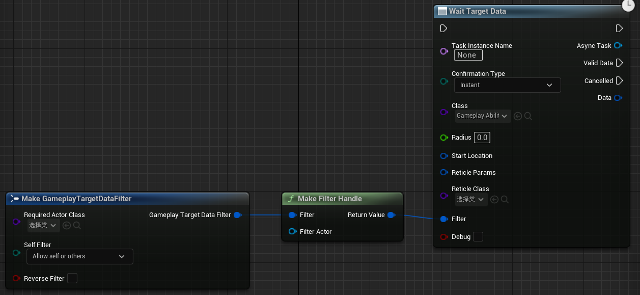
Task: Click the Radius 0.0 value field
Action: pos(482,138)
